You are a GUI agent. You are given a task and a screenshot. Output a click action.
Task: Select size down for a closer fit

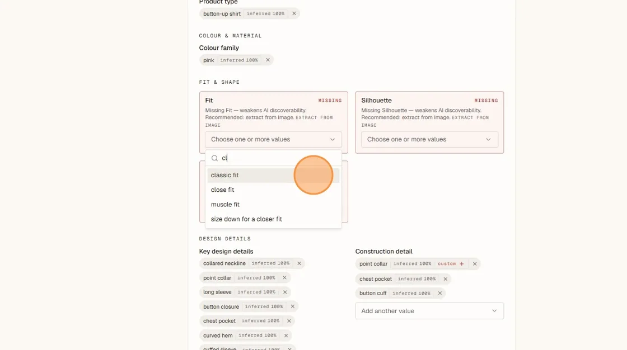273,219
